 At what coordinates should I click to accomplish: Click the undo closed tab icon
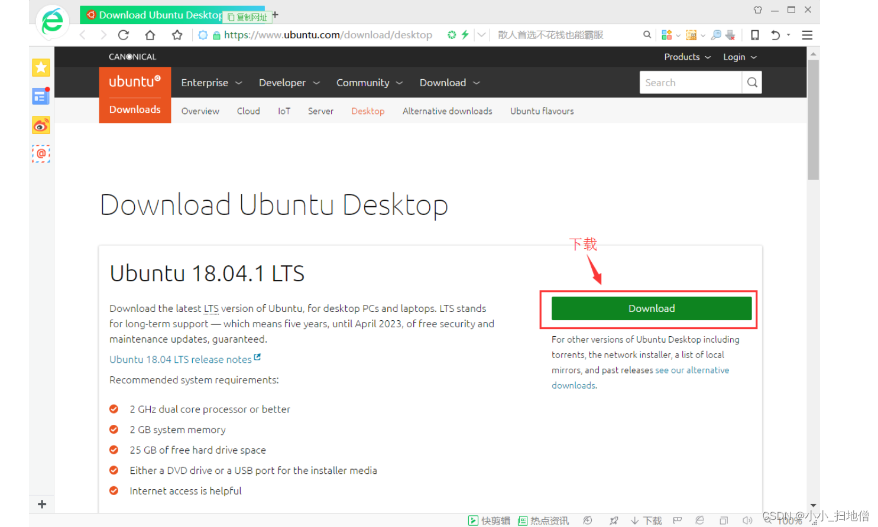[775, 35]
